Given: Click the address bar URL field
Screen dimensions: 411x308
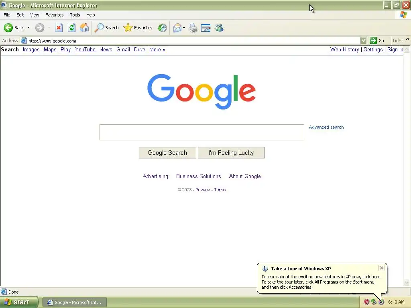Looking at the screenshot, I should pyautogui.click(x=194, y=41).
